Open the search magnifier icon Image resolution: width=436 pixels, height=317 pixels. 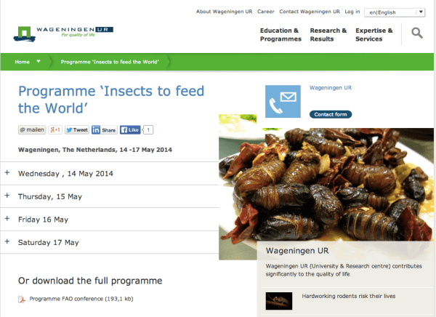click(417, 33)
